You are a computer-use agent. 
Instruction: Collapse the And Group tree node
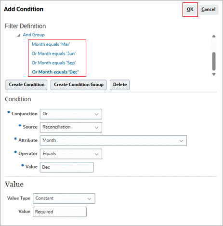pyautogui.click(x=19, y=35)
